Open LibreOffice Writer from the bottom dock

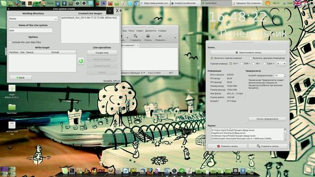coord(126,171)
